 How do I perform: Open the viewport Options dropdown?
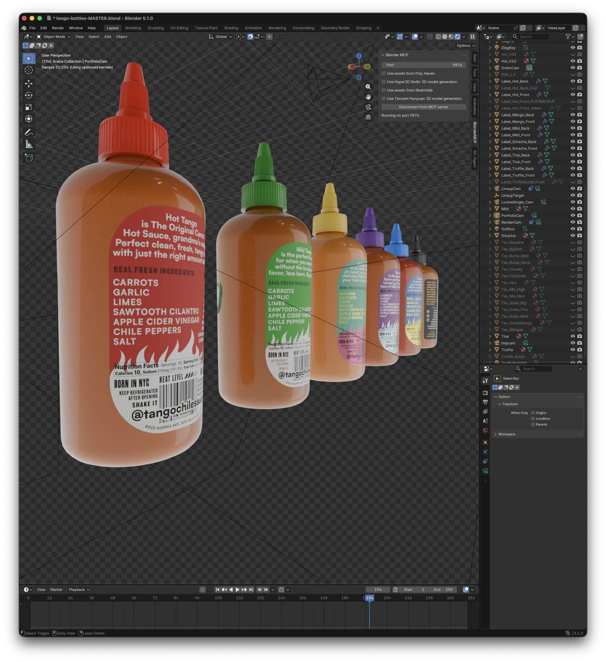point(466,46)
